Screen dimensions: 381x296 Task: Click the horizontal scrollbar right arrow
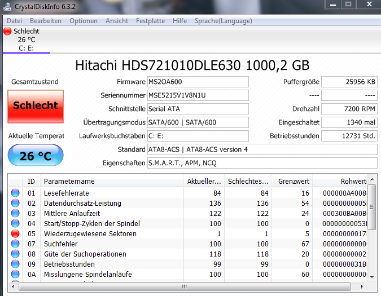[x=362, y=286]
